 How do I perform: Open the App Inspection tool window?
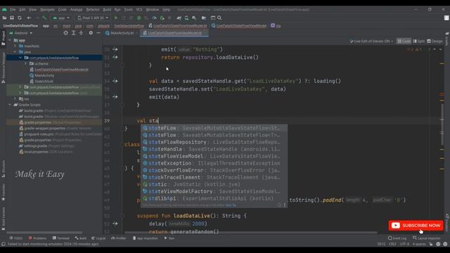click(x=145, y=238)
